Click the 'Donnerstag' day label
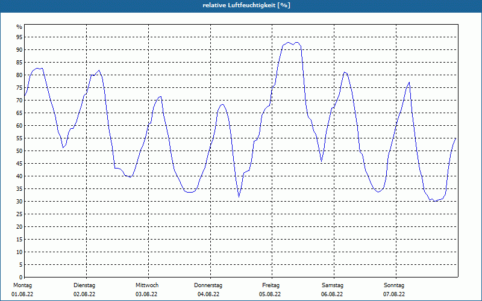 pos(208,285)
